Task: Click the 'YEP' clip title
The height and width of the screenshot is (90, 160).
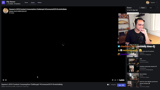Action: point(141,59)
